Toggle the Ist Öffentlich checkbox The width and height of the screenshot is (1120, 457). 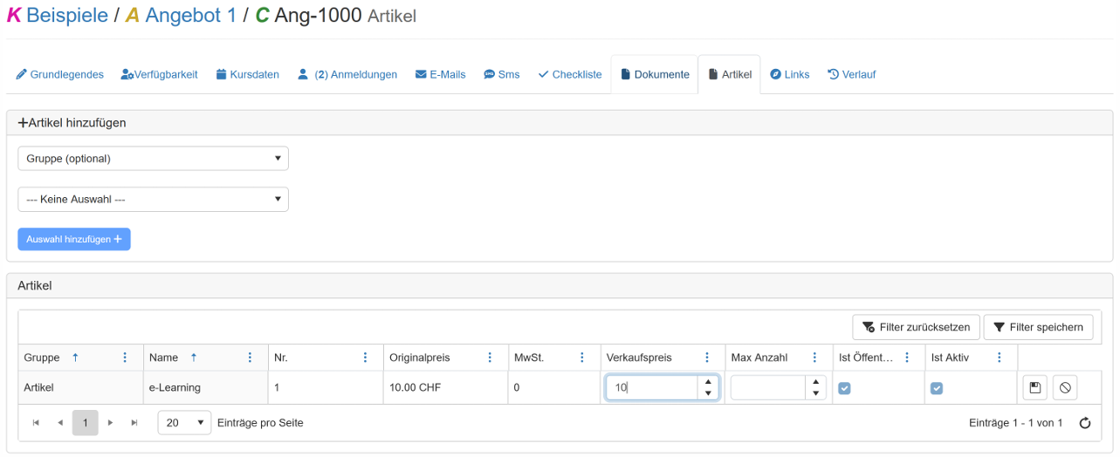coord(844,388)
